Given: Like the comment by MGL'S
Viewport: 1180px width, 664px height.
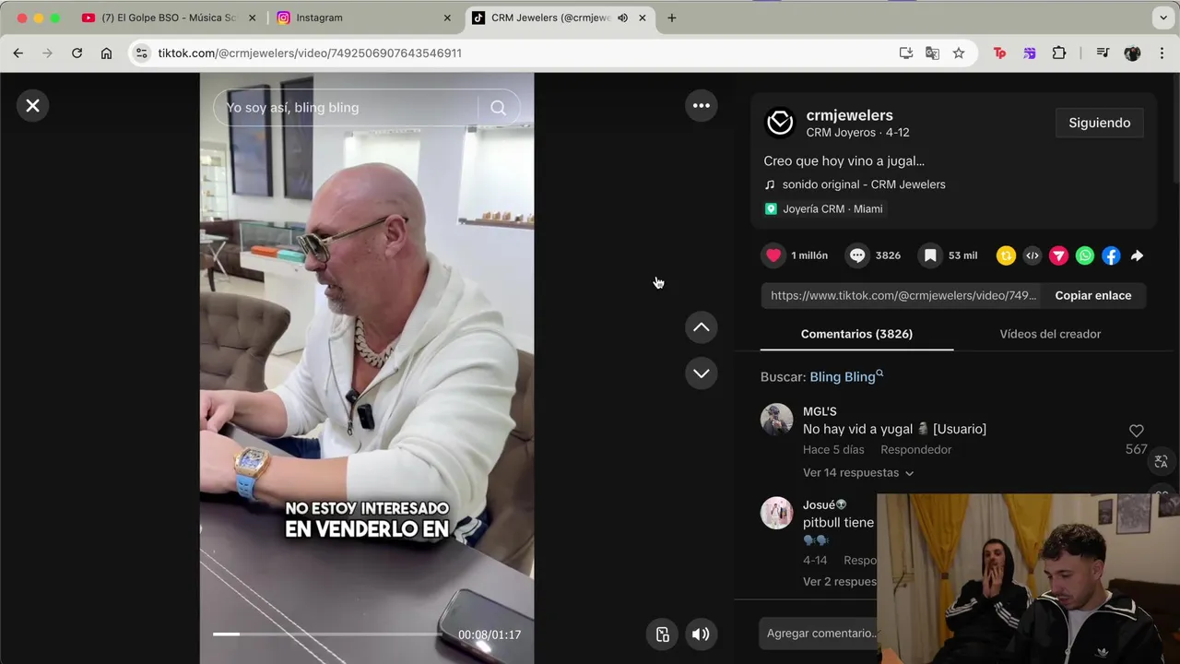Looking at the screenshot, I should point(1136,431).
